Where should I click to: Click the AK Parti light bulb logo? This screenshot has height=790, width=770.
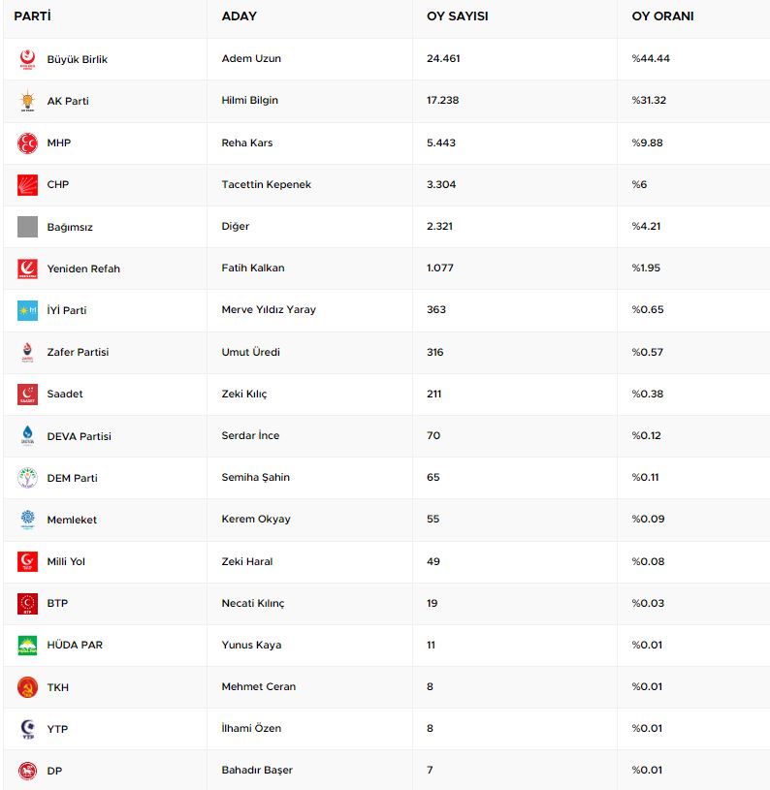[27, 101]
